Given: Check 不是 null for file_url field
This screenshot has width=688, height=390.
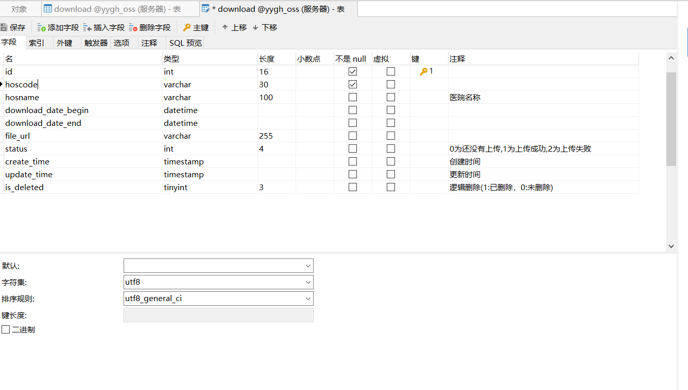Looking at the screenshot, I should click(353, 136).
